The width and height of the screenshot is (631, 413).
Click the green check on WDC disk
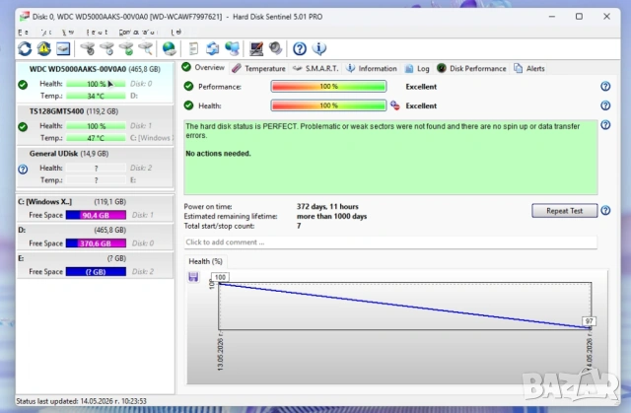[23, 85]
